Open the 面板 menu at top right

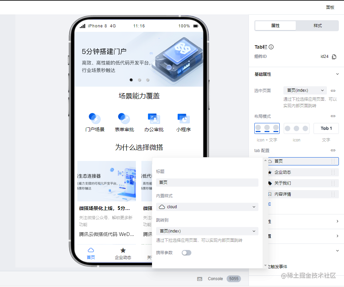coord(330,8)
